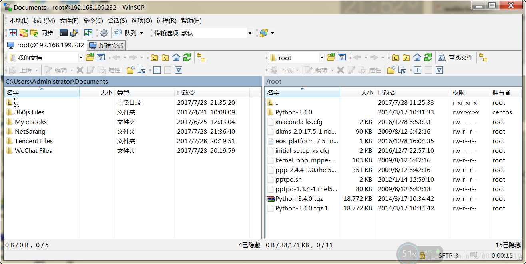Select anaconda-ks.cfg file
Viewport: 526px width, 264px height.
[299, 122]
